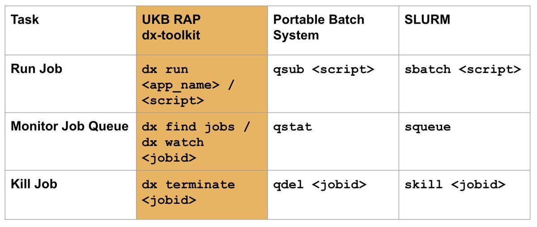537x227 pixels.
Task: Click the dx watch text line
Action: point(173,142)
